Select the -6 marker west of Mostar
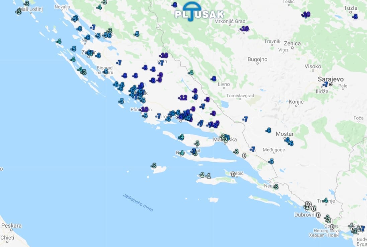The width and height of the screenshot is (367, 247). pos(268,130)
